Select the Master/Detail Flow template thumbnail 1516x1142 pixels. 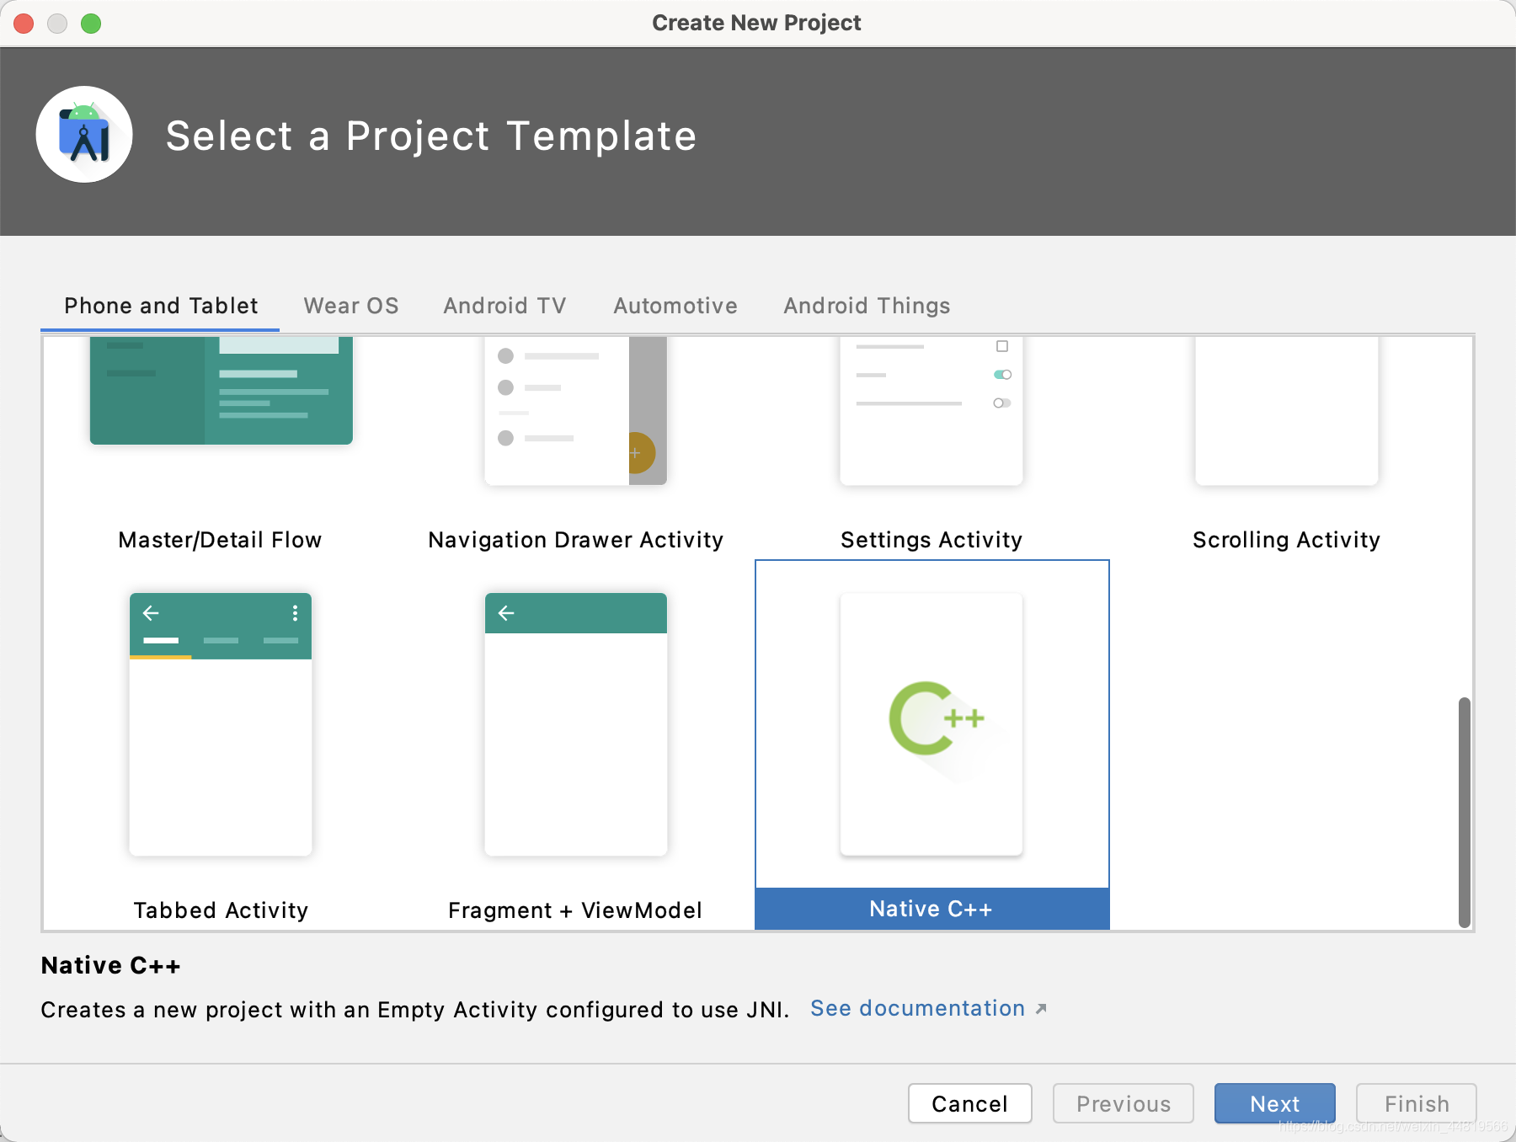pyautogui.click(x=221, y=391)
